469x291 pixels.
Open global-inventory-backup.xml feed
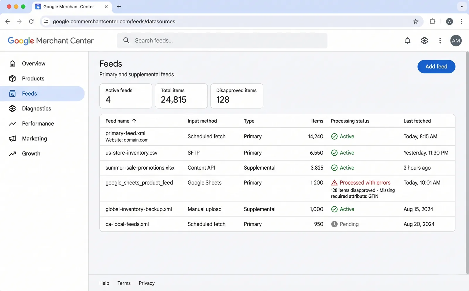tap(139, 209)
